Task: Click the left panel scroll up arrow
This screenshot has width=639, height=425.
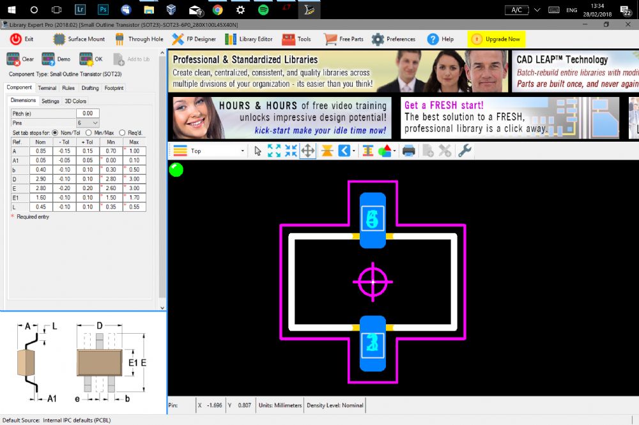Action: (162, 53)
